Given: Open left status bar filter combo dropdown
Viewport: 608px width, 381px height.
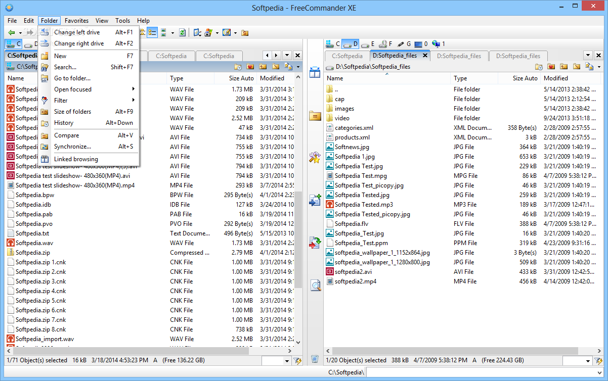Looking at the screenshot, I should tap(287, 360).
